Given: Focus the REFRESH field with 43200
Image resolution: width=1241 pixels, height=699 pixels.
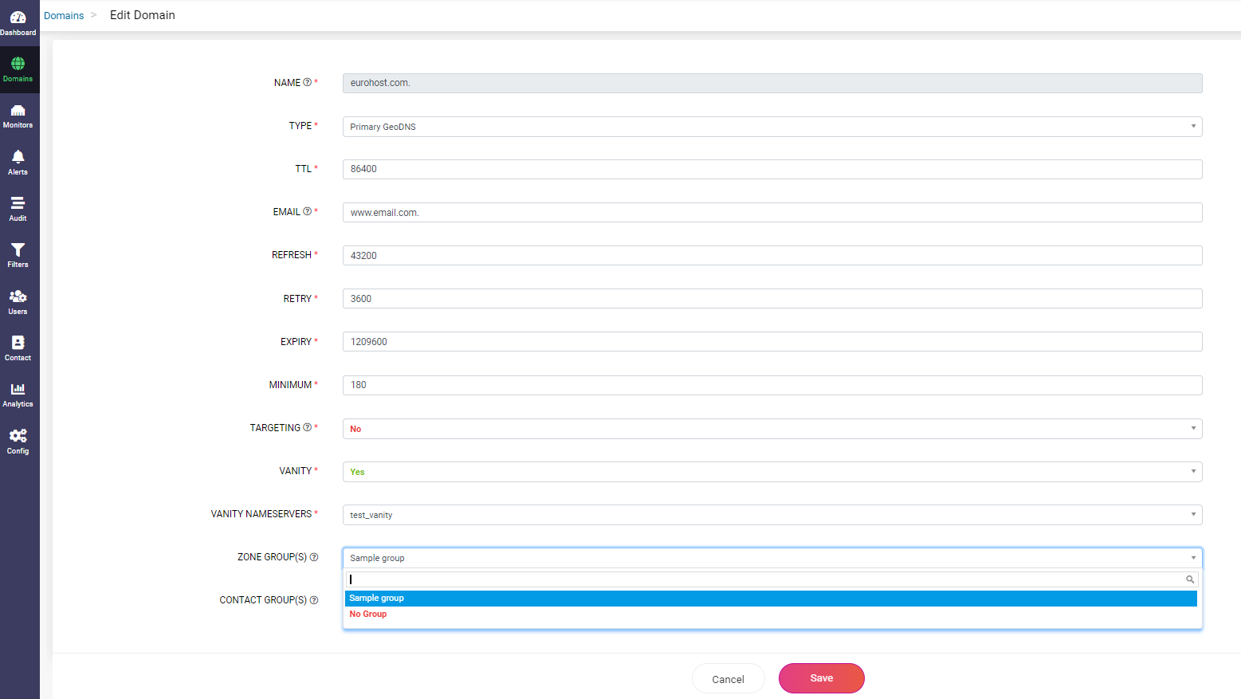Looking at the screenshot, I should click(x=772, y=255).
